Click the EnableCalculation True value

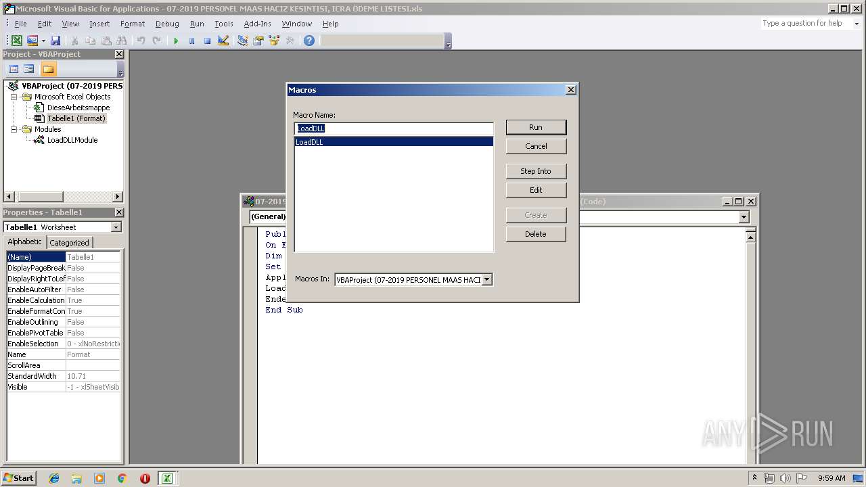[93, 300]
